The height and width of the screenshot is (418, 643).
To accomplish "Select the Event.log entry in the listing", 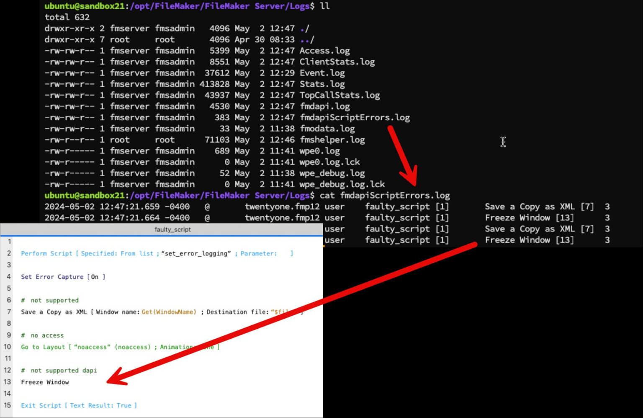I will [322, 73].
